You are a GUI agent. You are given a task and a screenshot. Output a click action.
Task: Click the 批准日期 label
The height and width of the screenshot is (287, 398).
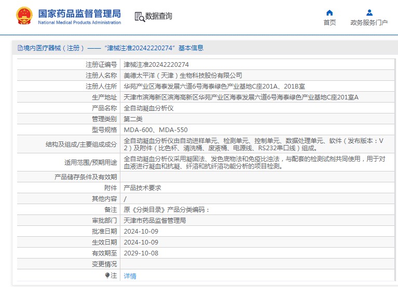pyautogui.click(x=104, y=232)
